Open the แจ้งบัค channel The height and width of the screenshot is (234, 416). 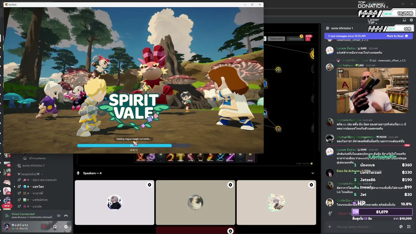coord(37,206)
